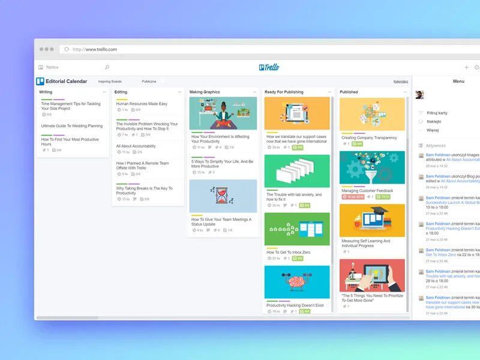Click red overdue date badge on Managing Customer Feedback

353,197
